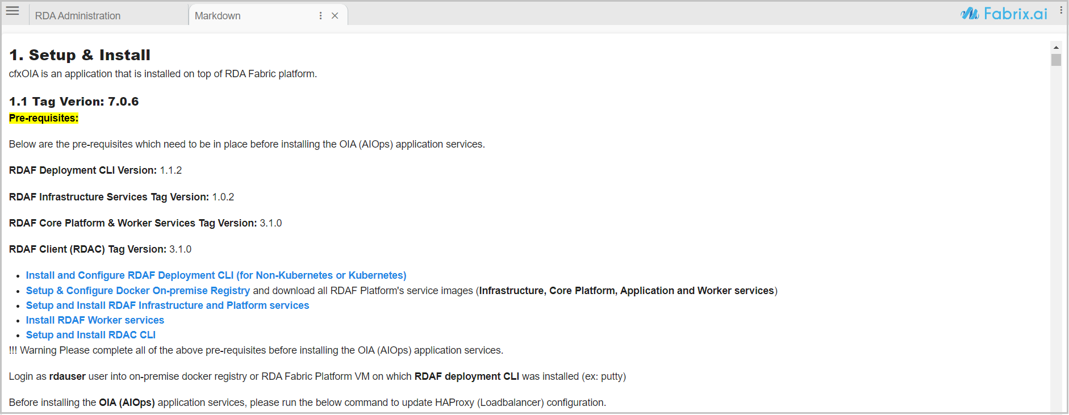Click the scrollbar up arrow
Screen dimensions: 1069x415
(x=1056, y=47)
